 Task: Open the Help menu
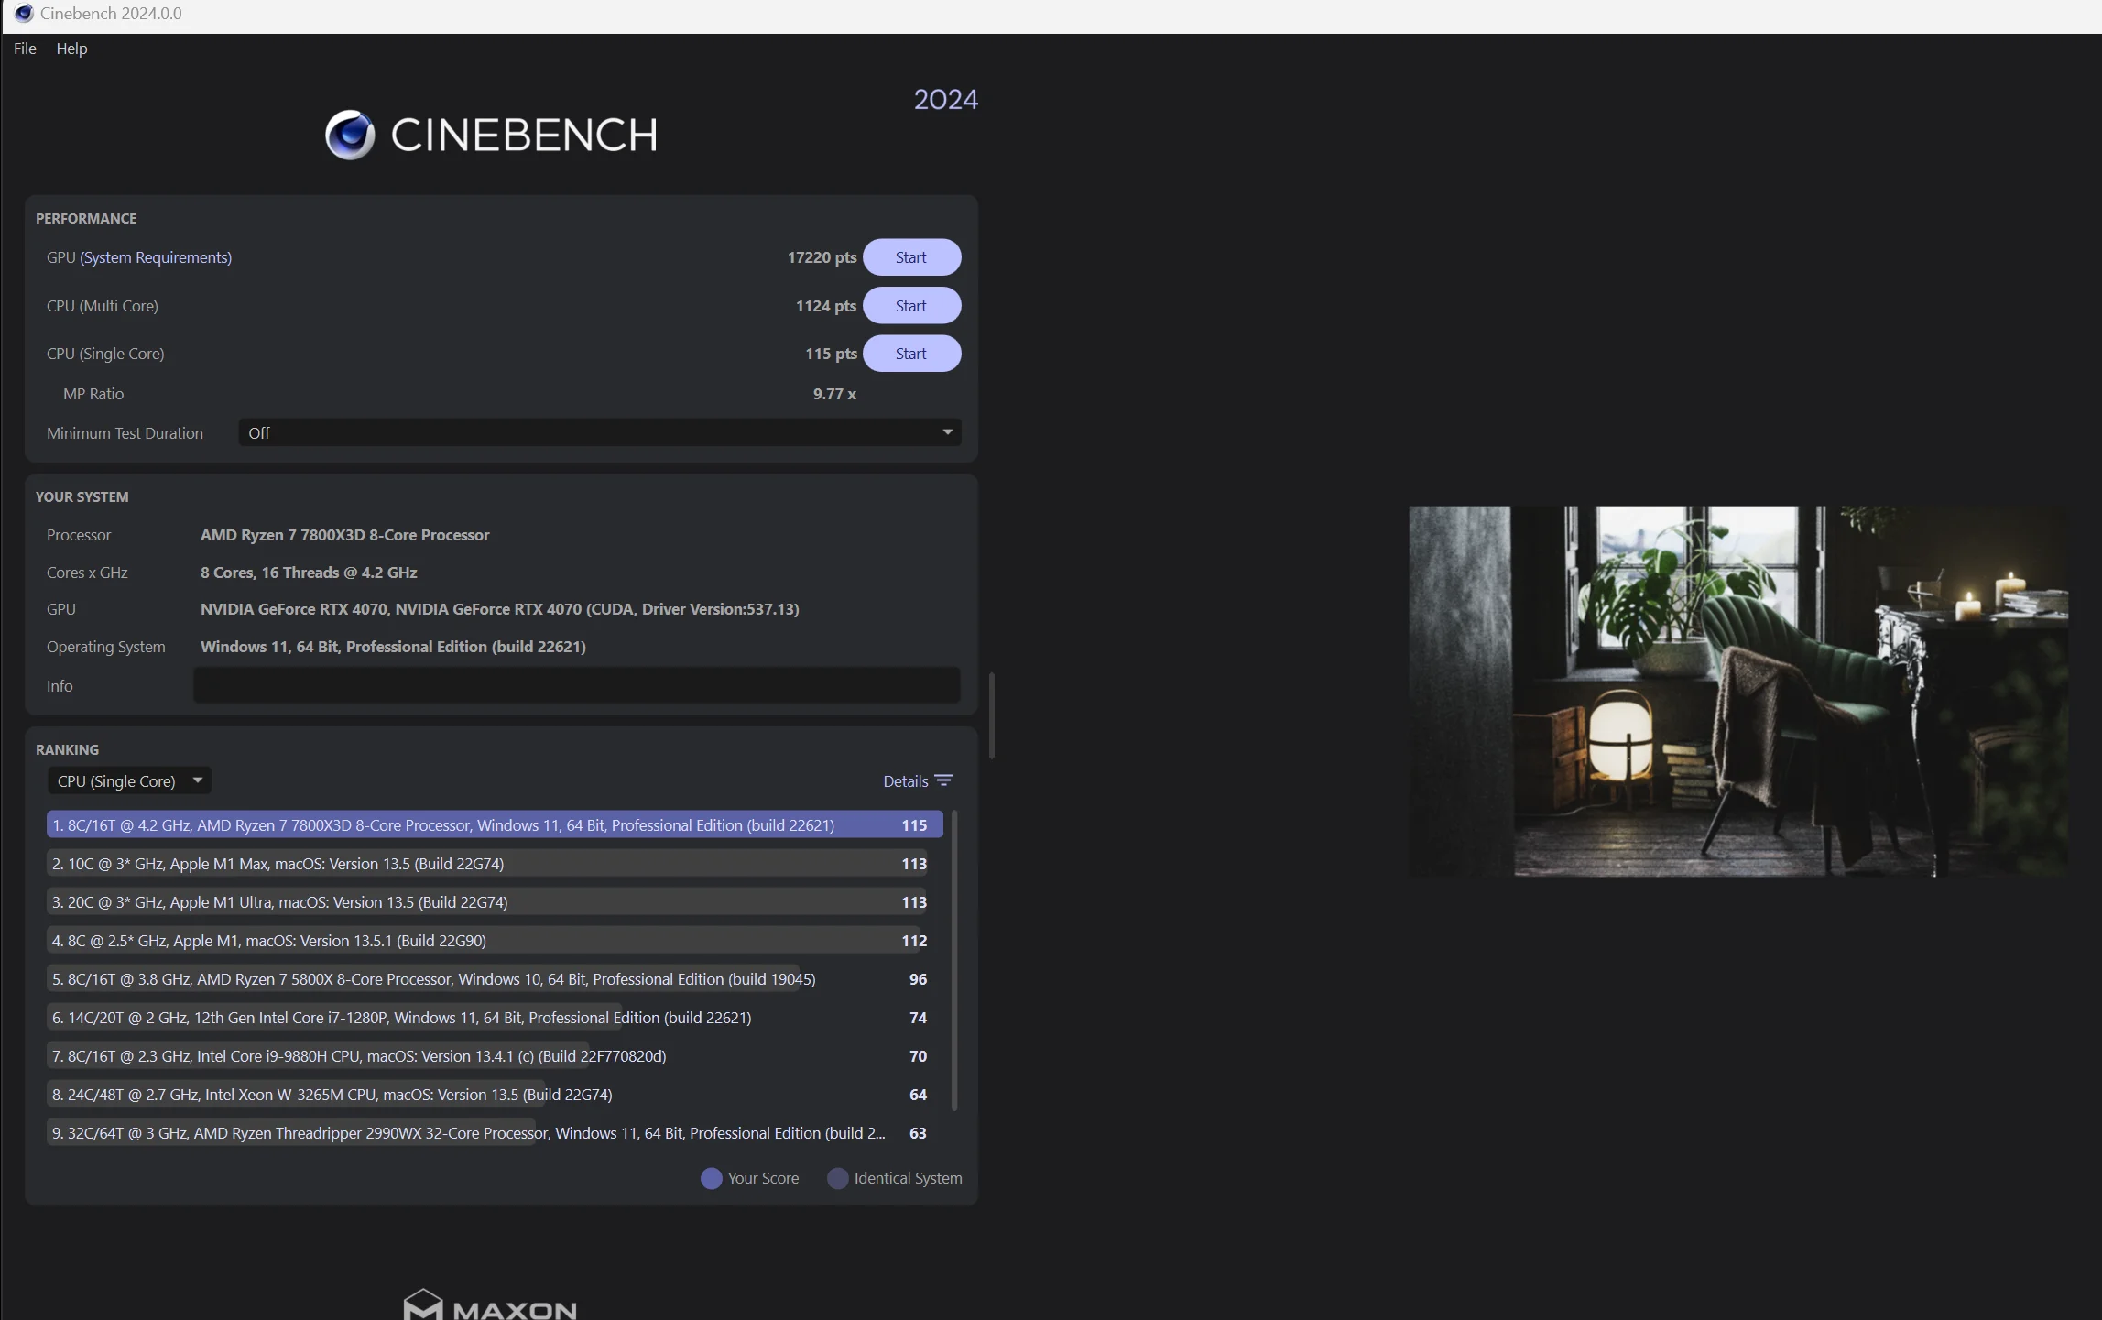click(71, 49)
